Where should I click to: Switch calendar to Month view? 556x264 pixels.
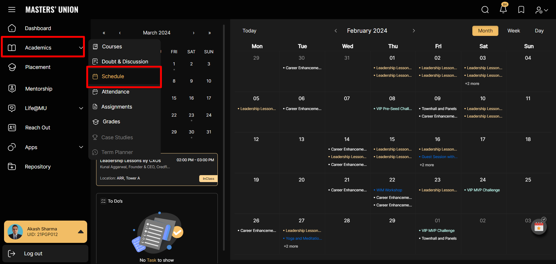[485, 31]
